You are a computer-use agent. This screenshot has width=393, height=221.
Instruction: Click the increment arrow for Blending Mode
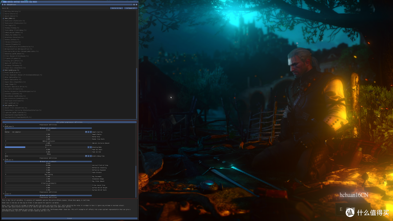[x=91, y=147]
